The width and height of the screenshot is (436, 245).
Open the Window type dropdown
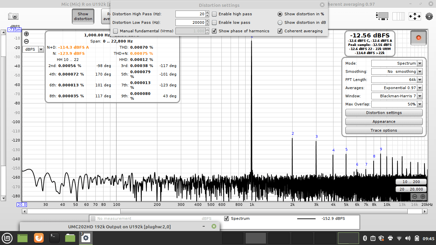tap(397, 96)
